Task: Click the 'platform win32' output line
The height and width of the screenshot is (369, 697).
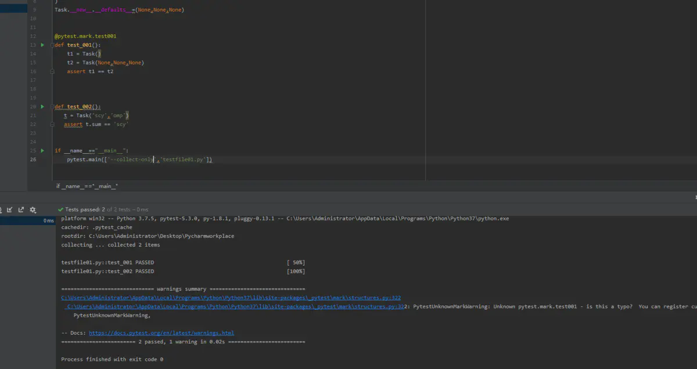Action: click(x=285, y=219)
